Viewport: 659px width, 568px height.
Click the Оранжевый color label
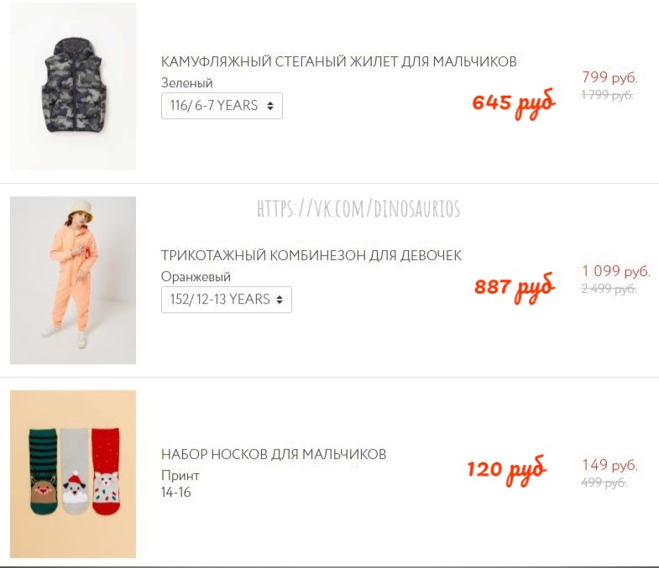pos(196,277)
